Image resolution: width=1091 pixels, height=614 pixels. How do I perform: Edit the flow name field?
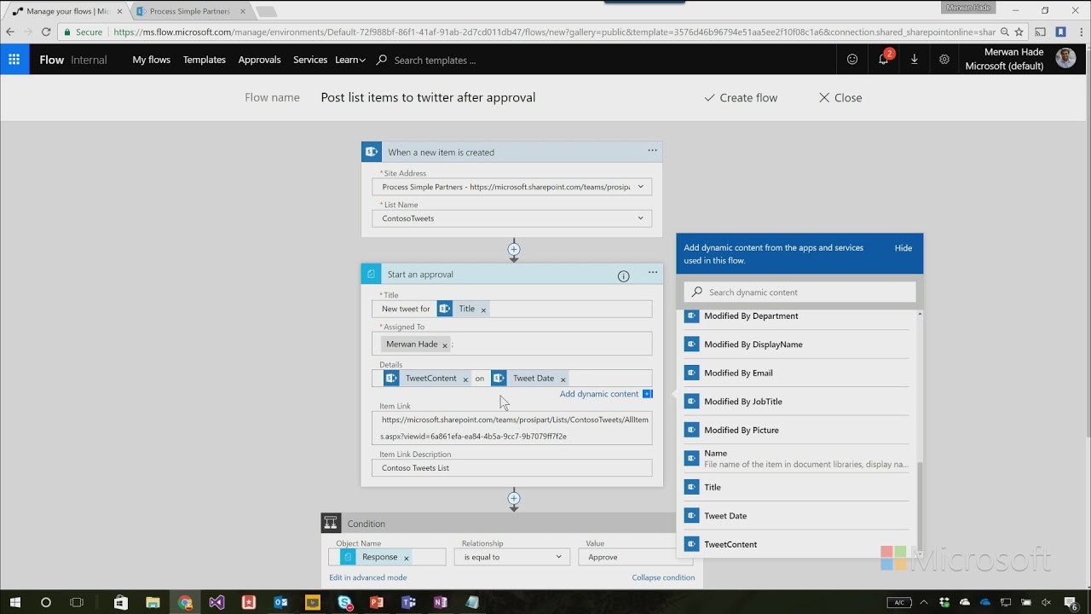click(x=428, y=98)
